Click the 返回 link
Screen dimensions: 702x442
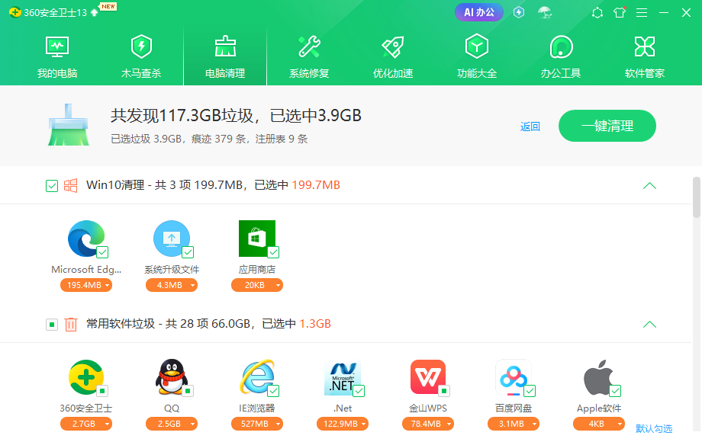point(530,127)
